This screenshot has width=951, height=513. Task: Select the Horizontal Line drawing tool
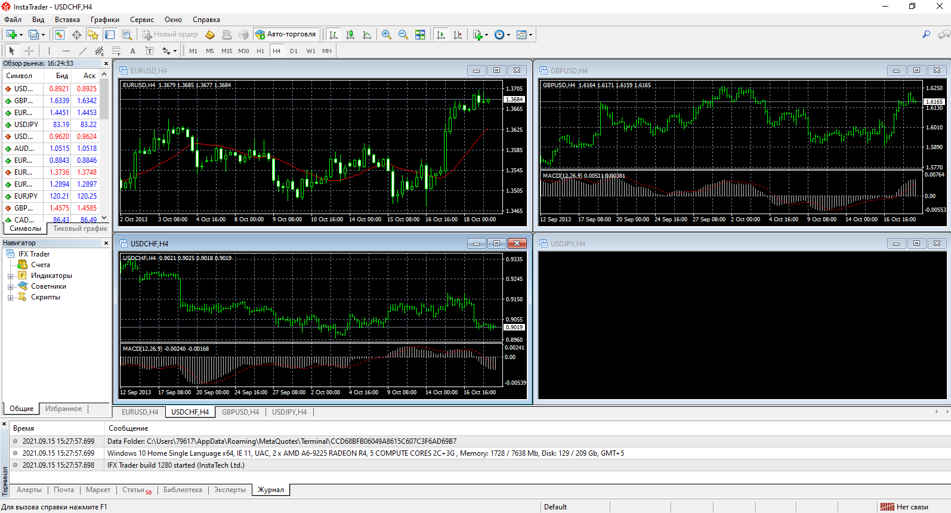[66, 51]
